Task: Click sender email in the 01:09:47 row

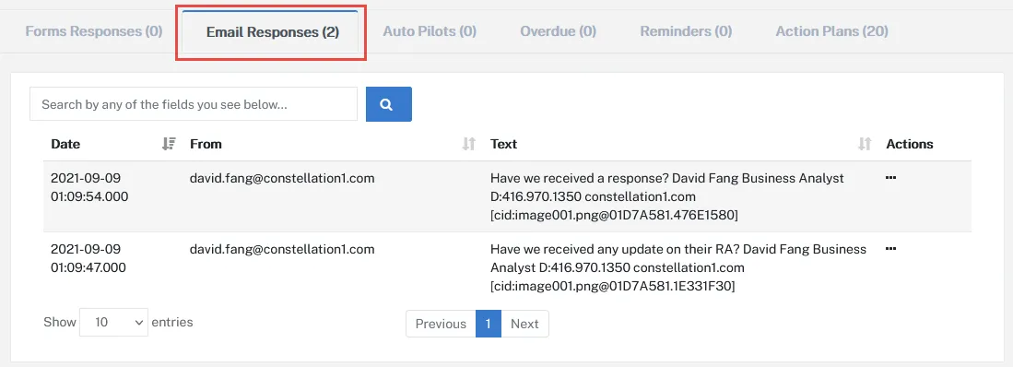Action: click(x=282, y=249)
